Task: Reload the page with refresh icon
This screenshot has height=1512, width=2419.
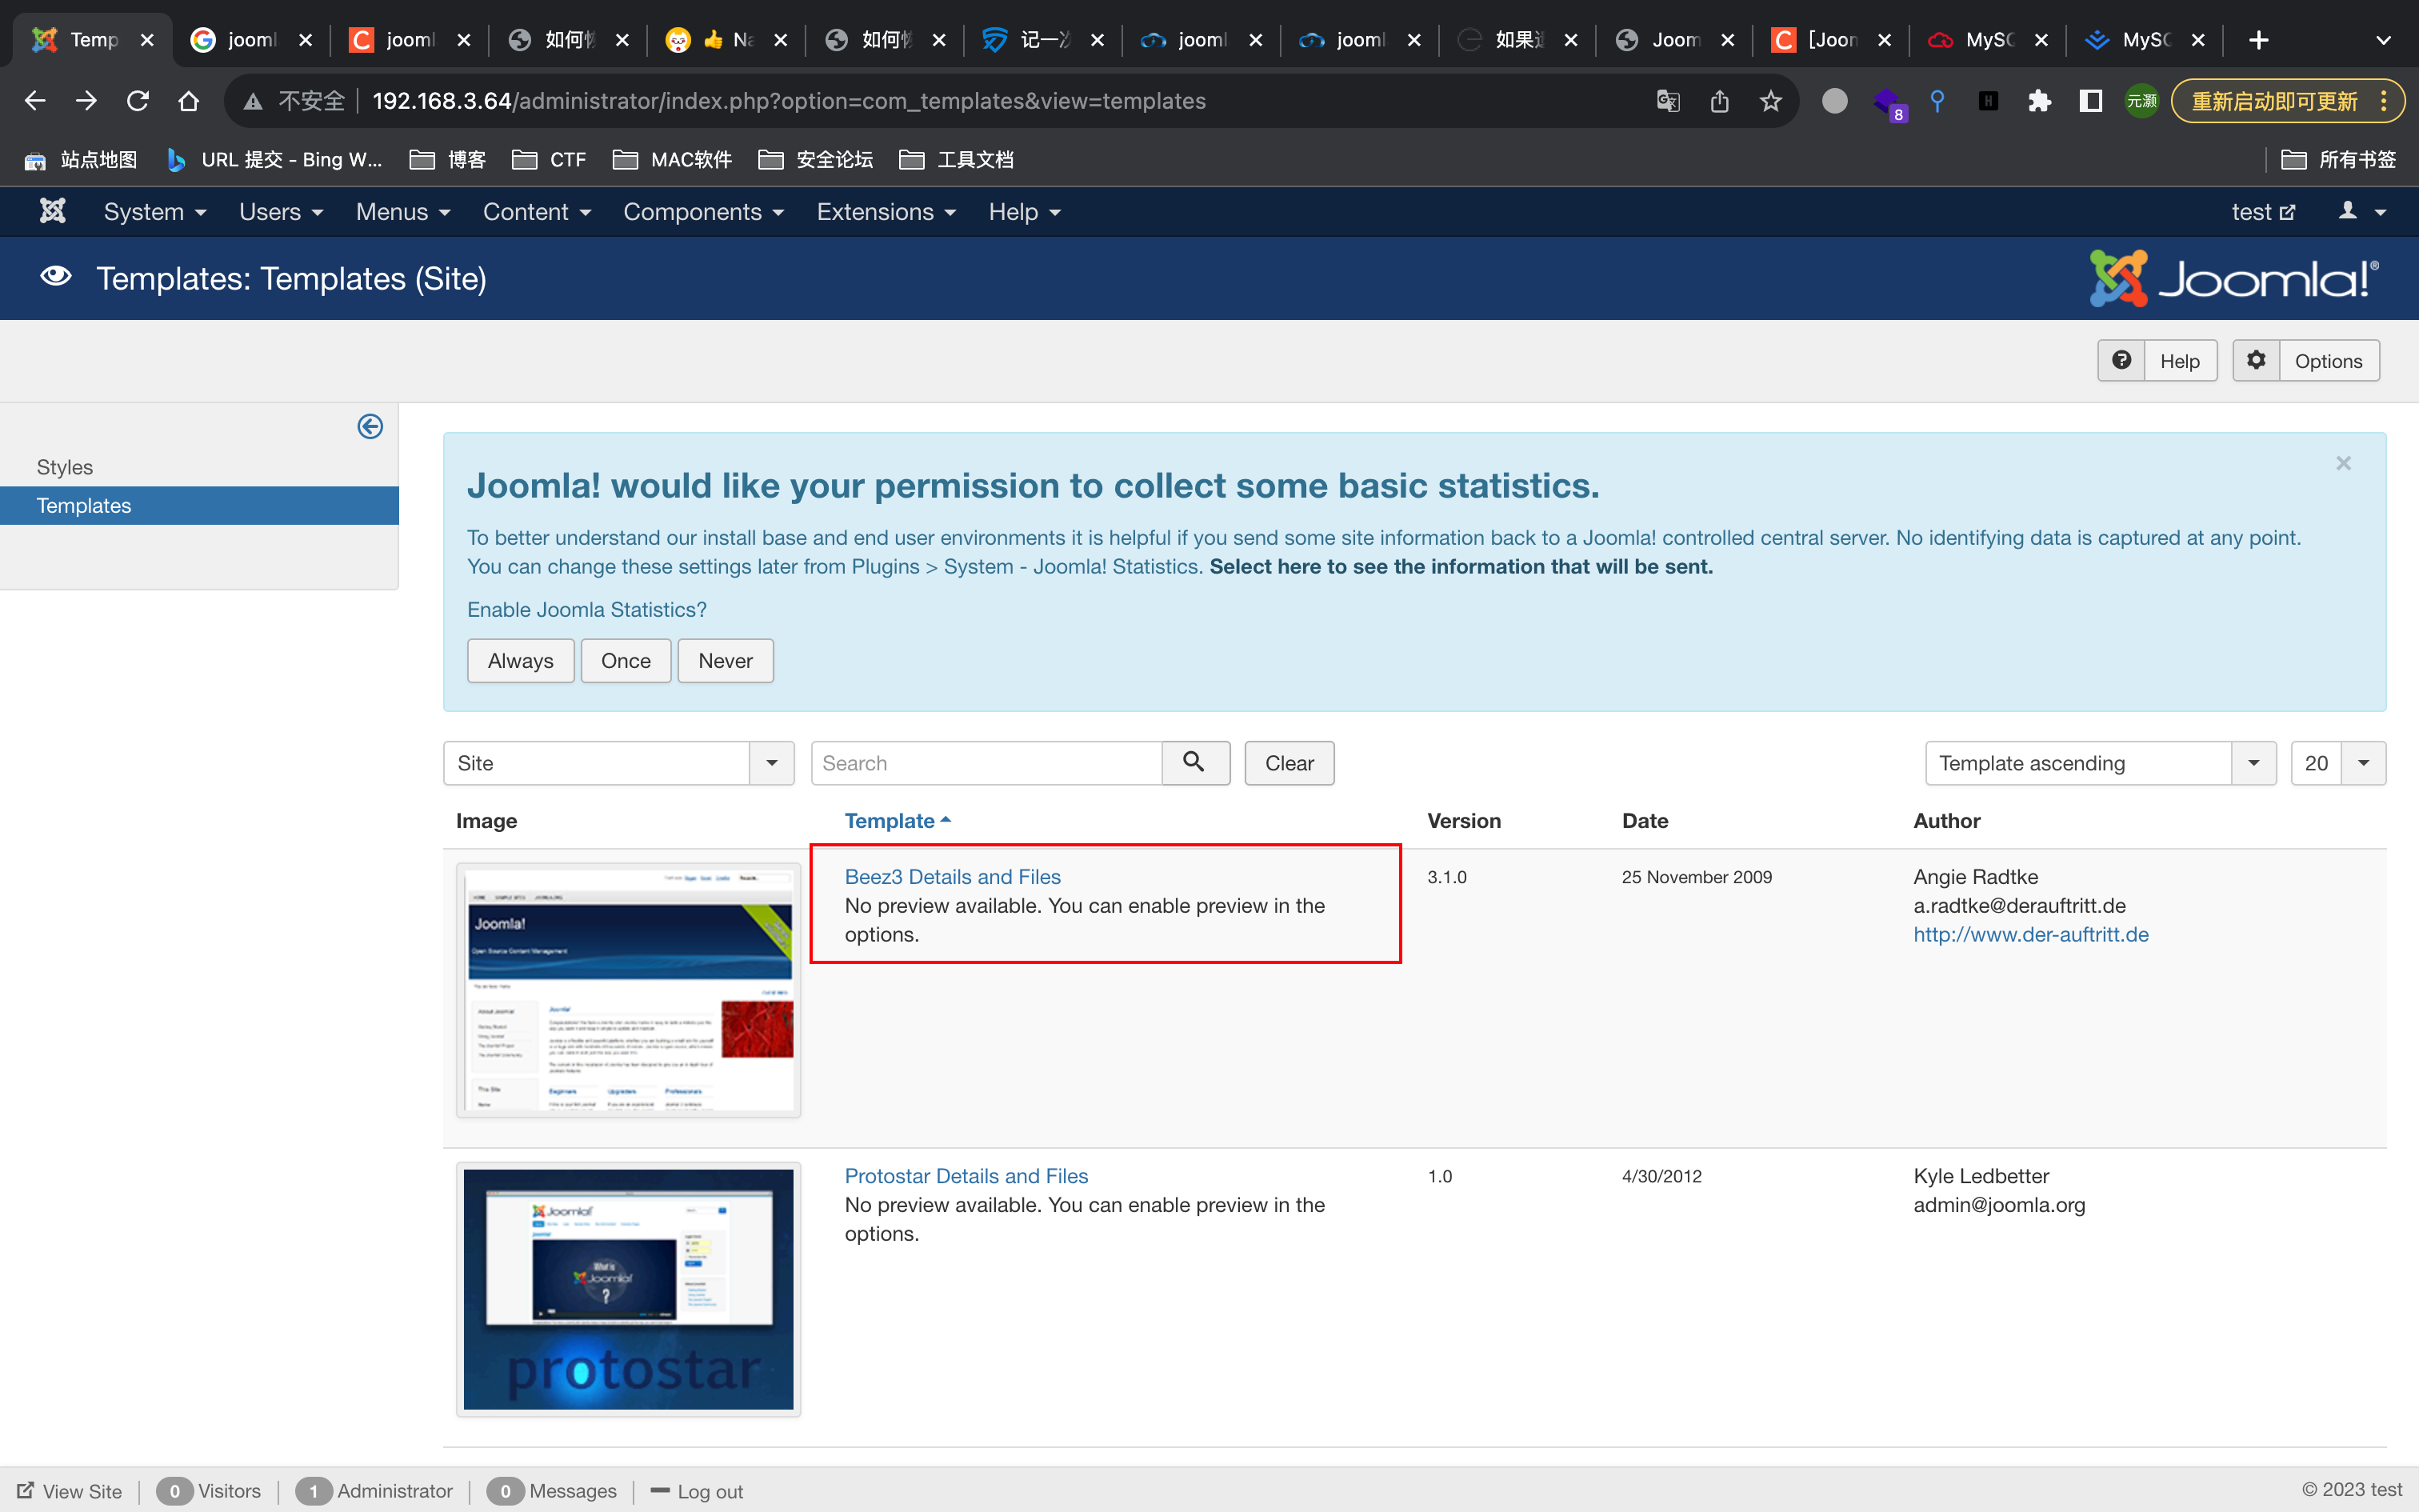Action: point(138,101)
